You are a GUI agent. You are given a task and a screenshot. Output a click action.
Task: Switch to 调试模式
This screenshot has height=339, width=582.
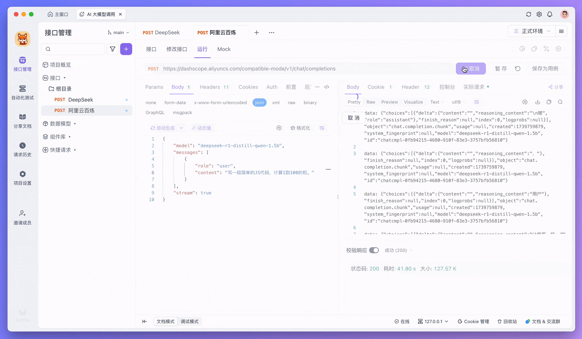[x=190, y=321]
